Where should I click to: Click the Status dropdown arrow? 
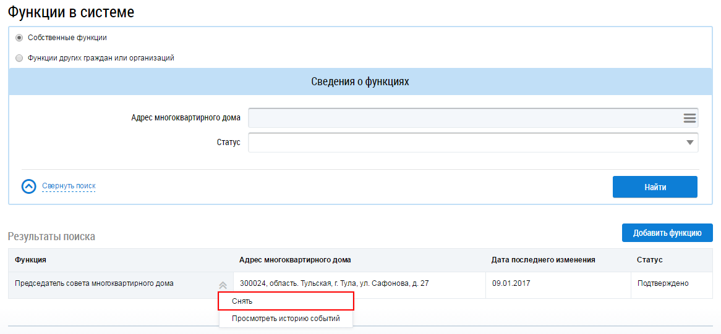689,143
